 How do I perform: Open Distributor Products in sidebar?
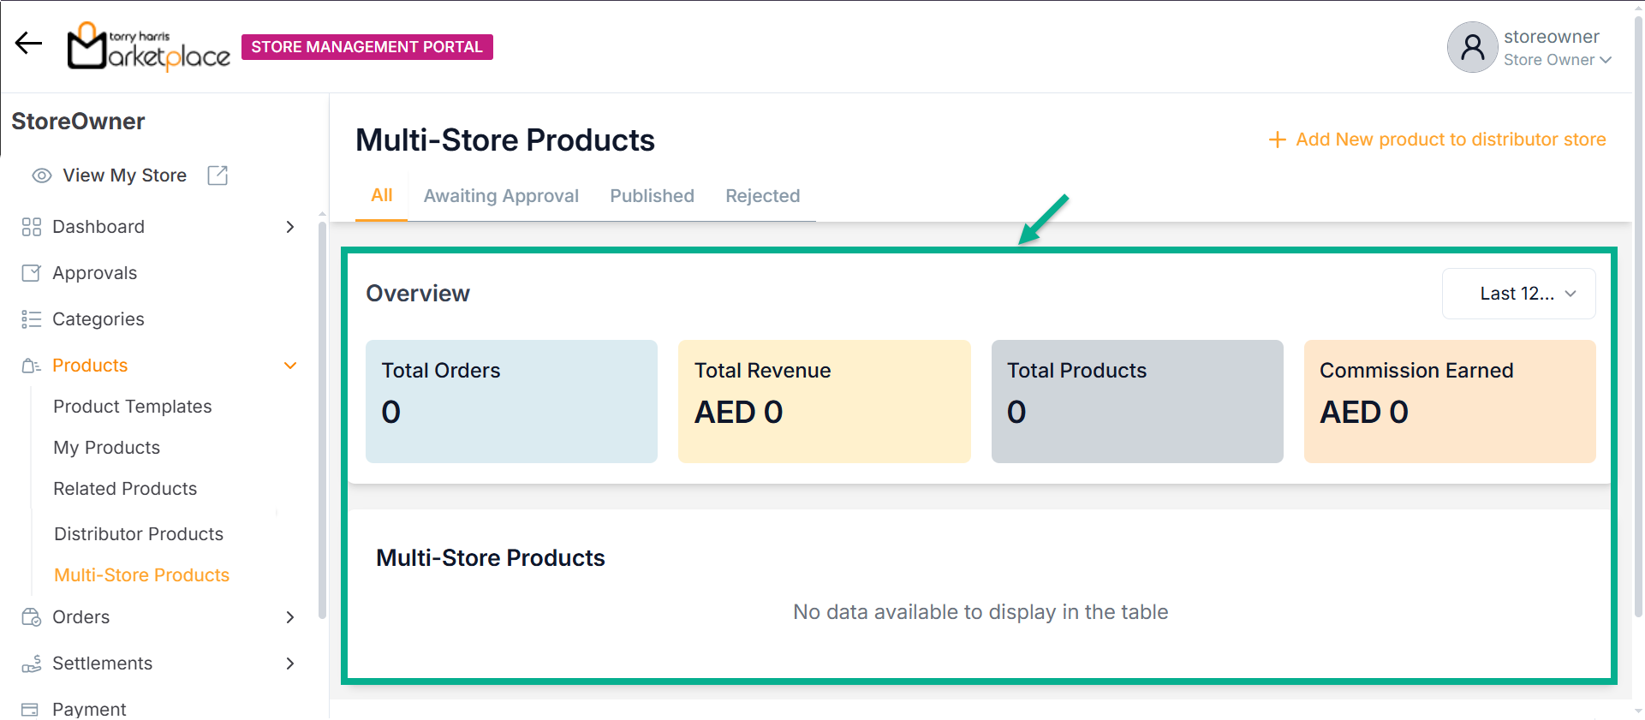click(x=139, y=534)
